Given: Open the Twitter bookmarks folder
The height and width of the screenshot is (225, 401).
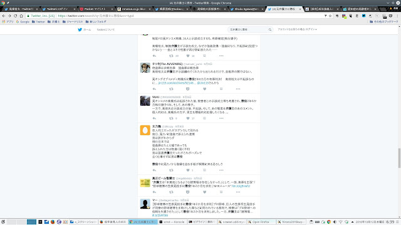Looking at the screenshot, I should click(38, 22).
